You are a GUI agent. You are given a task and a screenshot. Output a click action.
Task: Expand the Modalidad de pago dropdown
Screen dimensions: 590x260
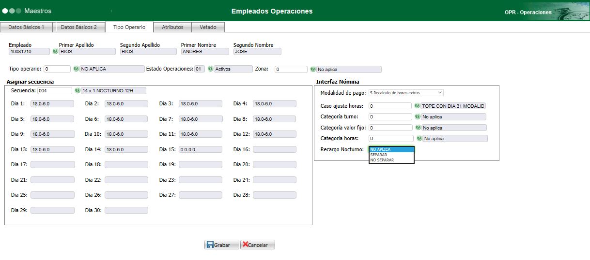(406, 92)
